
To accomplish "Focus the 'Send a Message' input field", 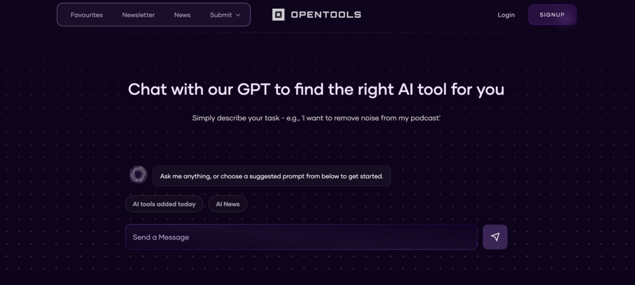I will [301, 237].
